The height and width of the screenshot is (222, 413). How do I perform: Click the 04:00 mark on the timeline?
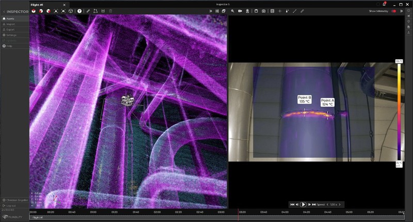(x=285, y=212)
